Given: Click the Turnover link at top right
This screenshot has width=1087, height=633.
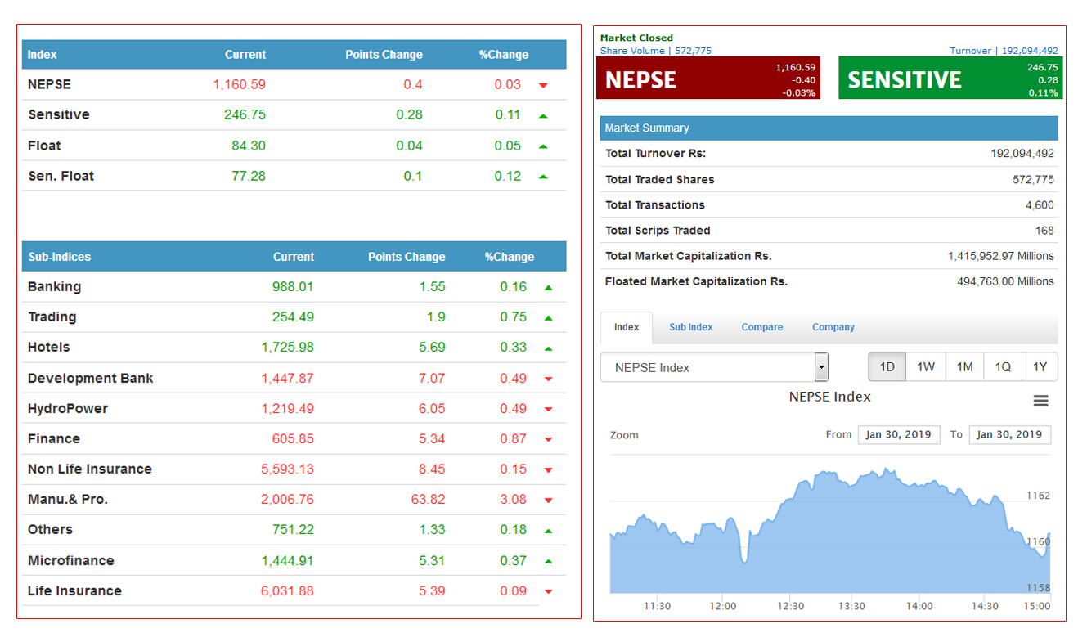Looking at the screenshot, I should click(1004, 51).
